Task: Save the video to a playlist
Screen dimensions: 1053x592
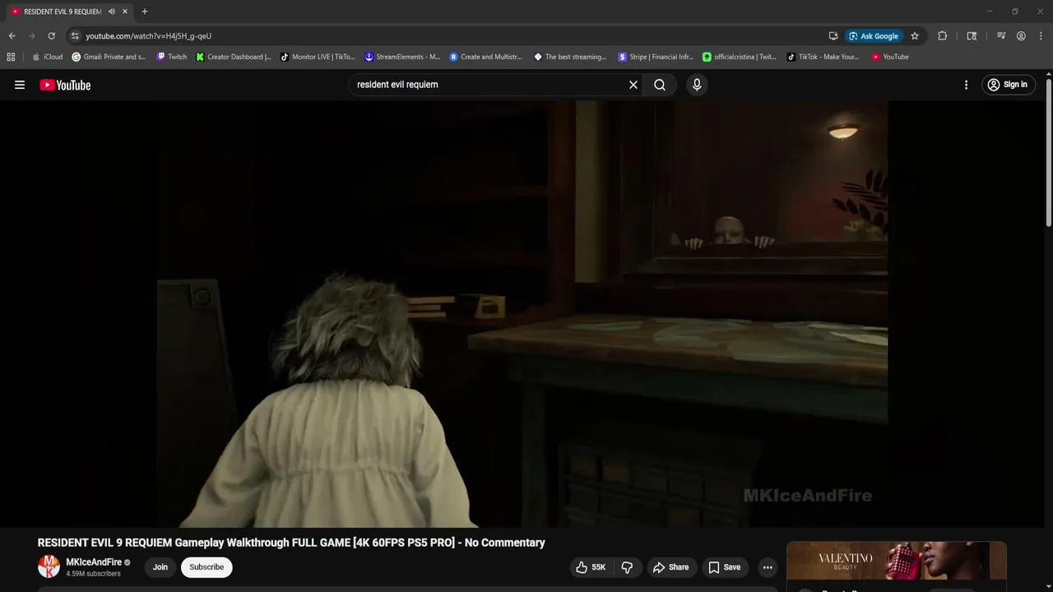Action: pos(725,567)
